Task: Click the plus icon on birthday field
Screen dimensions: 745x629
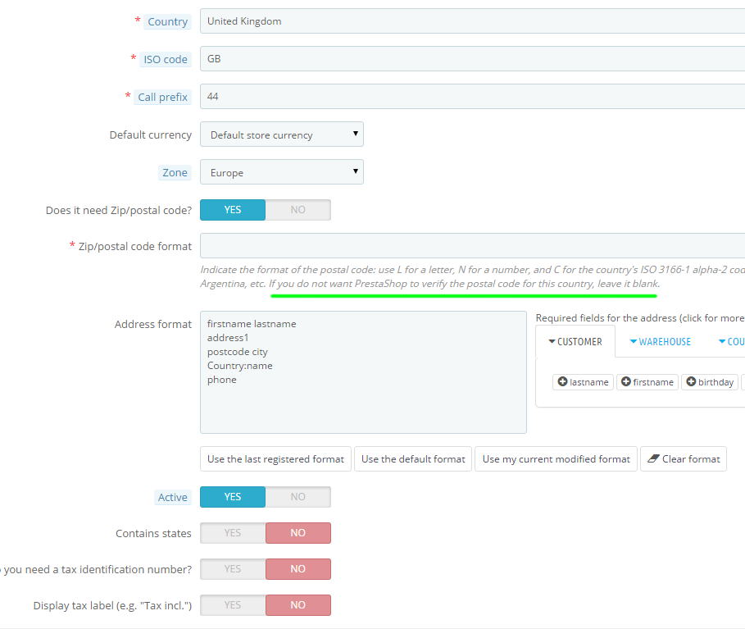Action: click(x=691, y=382)
